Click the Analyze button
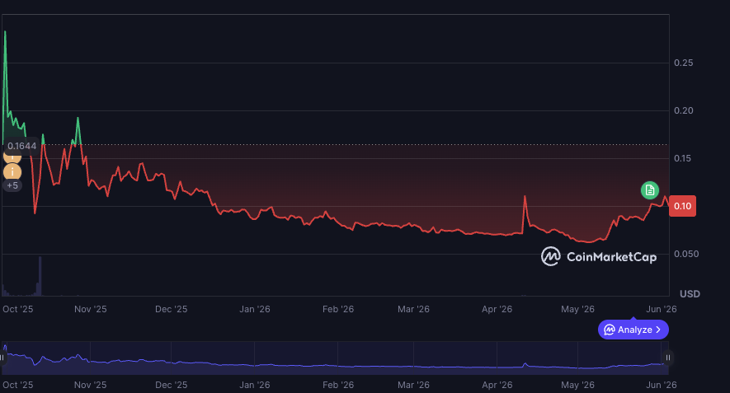 633,330
